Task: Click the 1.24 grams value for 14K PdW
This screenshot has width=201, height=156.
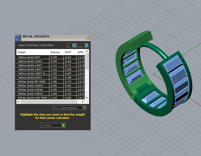Action: 54,98
